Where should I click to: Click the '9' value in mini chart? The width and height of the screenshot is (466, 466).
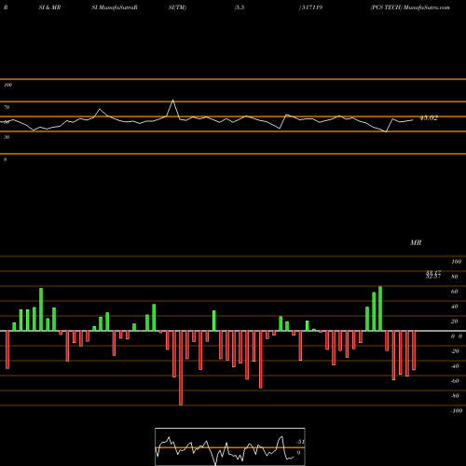click(x=298, y=453)
